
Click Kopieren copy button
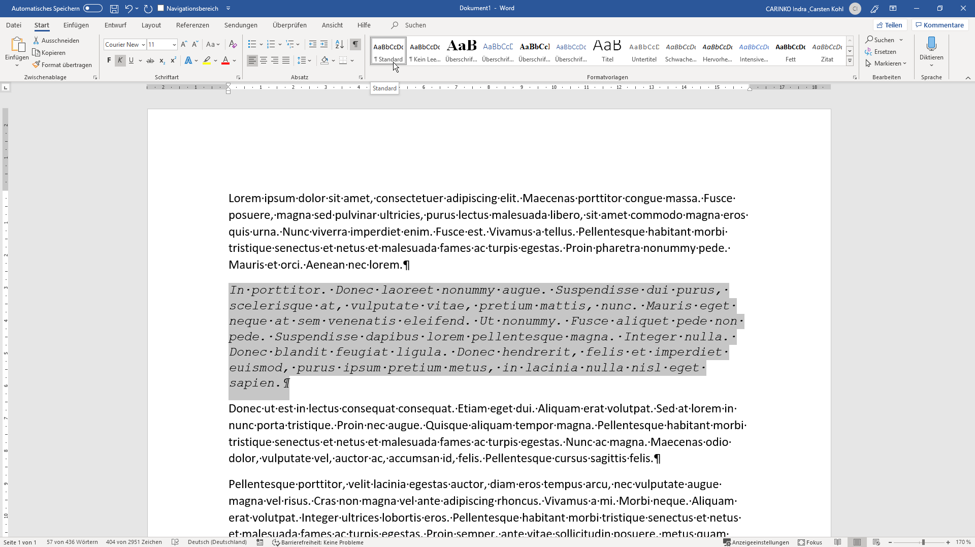(x=49, y=52)
